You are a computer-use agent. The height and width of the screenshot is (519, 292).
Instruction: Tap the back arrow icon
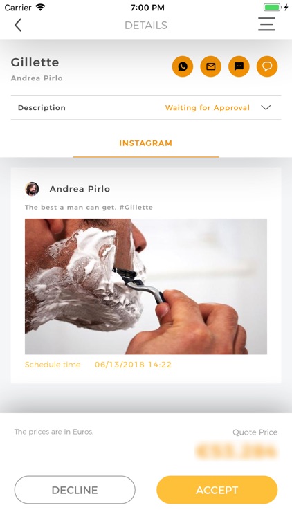coord(18,25)
